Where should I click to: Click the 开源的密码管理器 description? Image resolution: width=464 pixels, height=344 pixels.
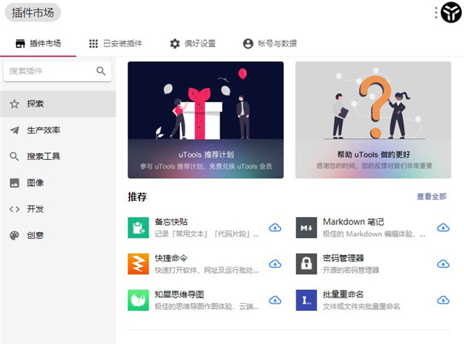(350, 270)
